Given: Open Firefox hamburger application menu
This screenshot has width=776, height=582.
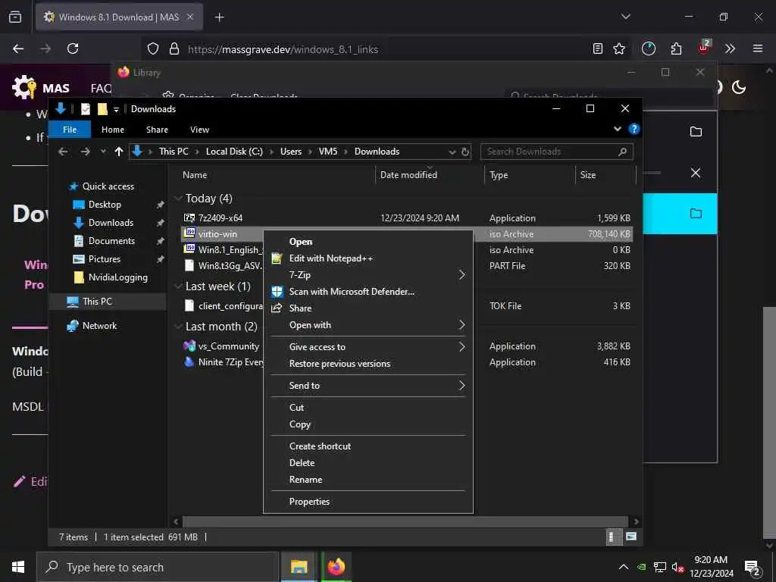Looking at the screenshot, I should (x=758, y=48).
